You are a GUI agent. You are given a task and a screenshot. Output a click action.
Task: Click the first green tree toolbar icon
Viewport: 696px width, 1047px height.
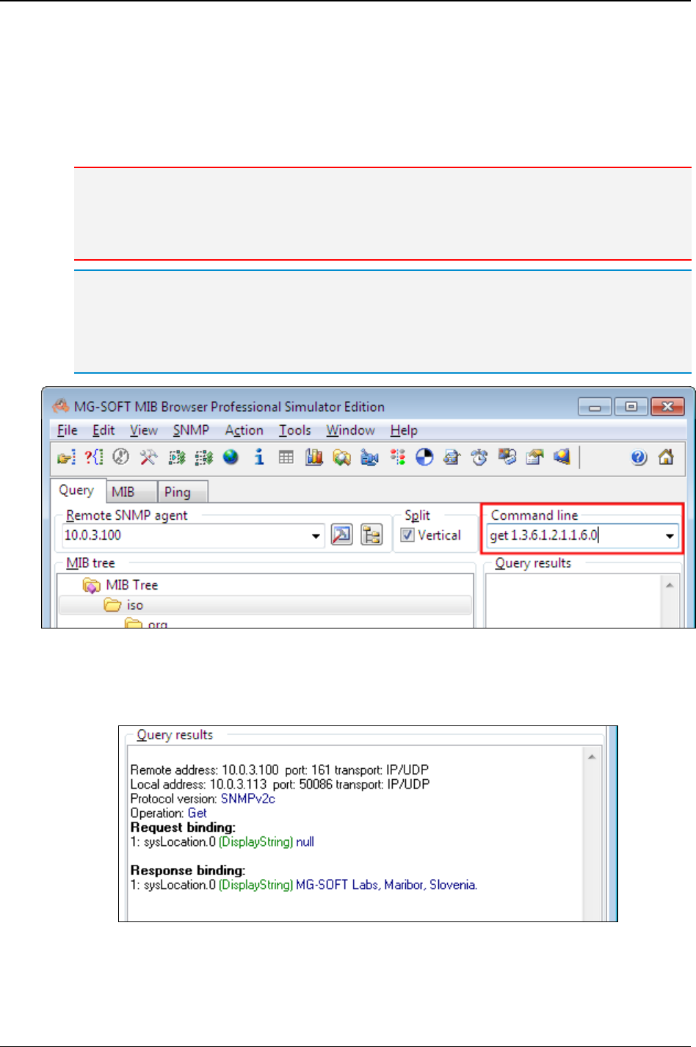pyautogui.click(x=176, y=457)
